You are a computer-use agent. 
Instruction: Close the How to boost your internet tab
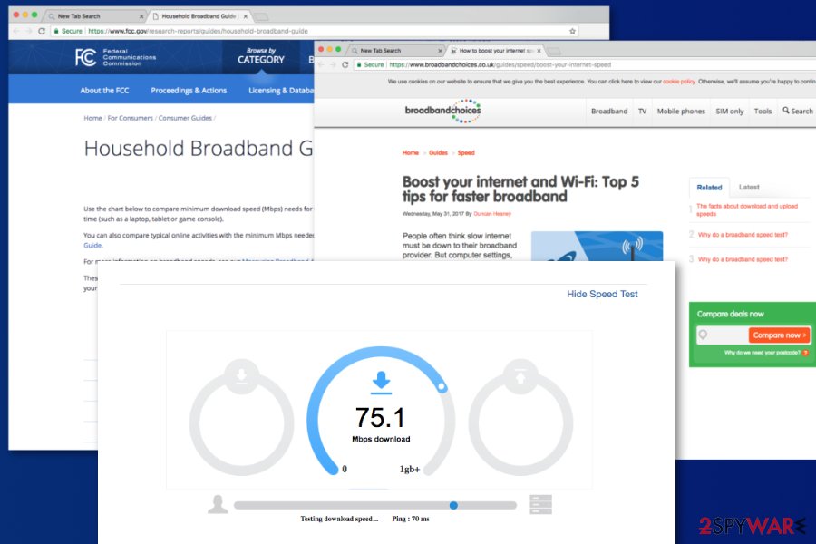pyautogui.click(x=539, y=51)
